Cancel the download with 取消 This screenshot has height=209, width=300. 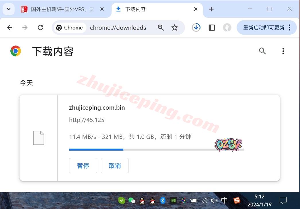pos(115,166)
